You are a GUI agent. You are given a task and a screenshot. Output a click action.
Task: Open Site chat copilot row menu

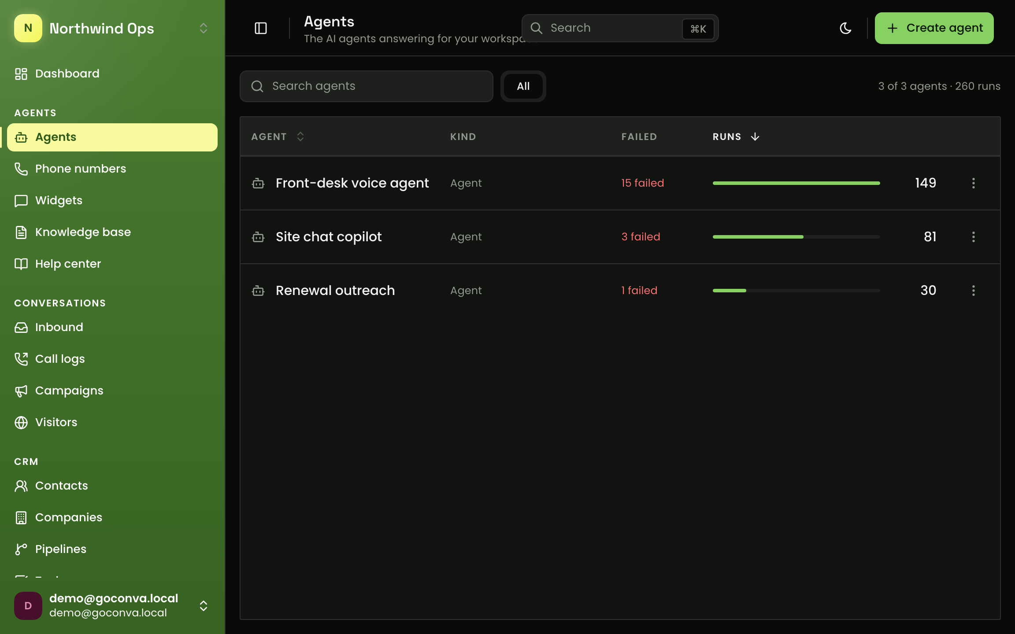tap(974, 237)
